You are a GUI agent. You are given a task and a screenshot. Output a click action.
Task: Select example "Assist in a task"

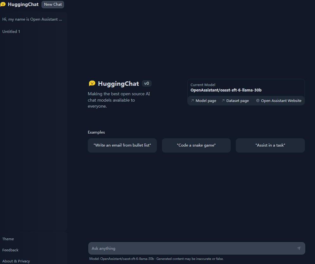tap(270, 145)
